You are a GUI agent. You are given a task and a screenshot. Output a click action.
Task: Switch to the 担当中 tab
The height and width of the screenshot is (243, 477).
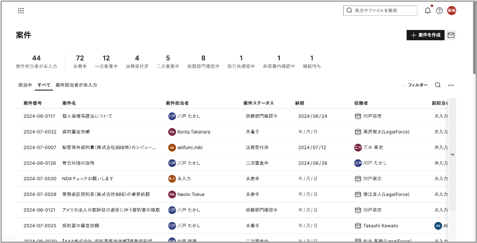coord(25,85)
